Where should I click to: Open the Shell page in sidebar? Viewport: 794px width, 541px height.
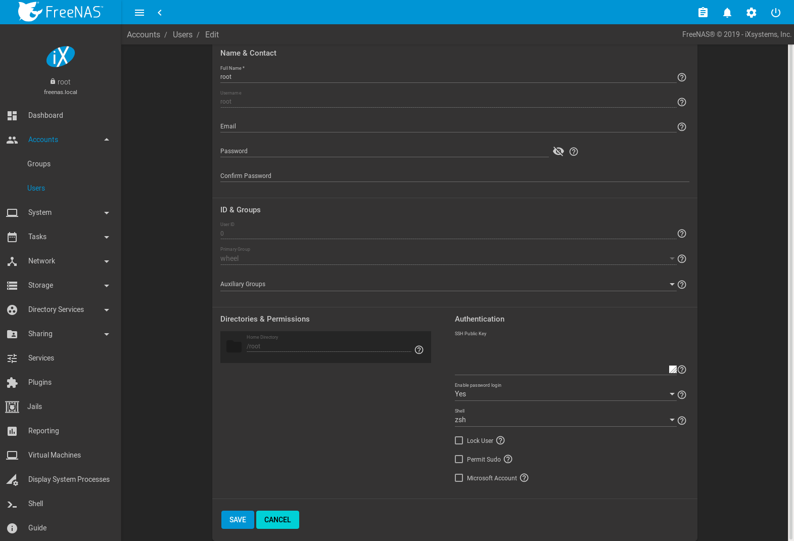(x=61, y=504)
